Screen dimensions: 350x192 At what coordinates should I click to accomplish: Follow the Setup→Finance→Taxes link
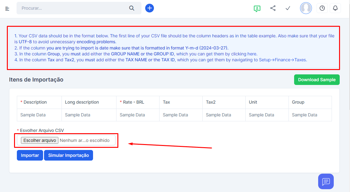coord(283,60)
